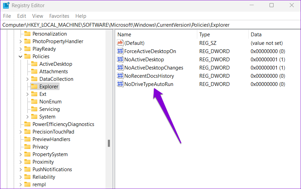Click the DataCollection folder icon
301x189 pixels.
(x=34, y=79)
